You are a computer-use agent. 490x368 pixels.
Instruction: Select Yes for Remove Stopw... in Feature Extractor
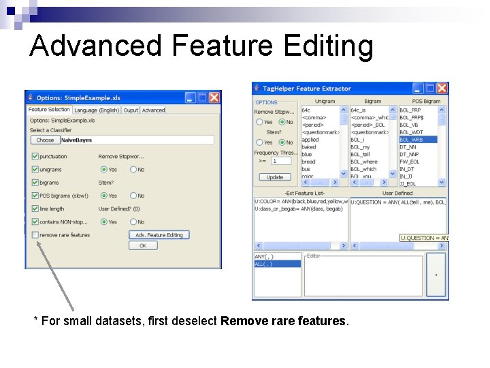click(x=259, y=122)
